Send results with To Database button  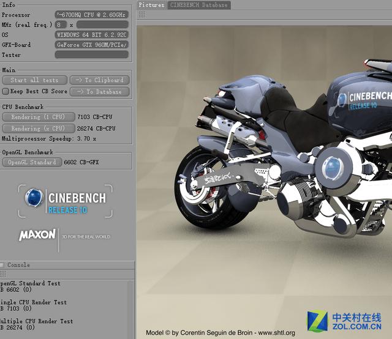[100, 92]
